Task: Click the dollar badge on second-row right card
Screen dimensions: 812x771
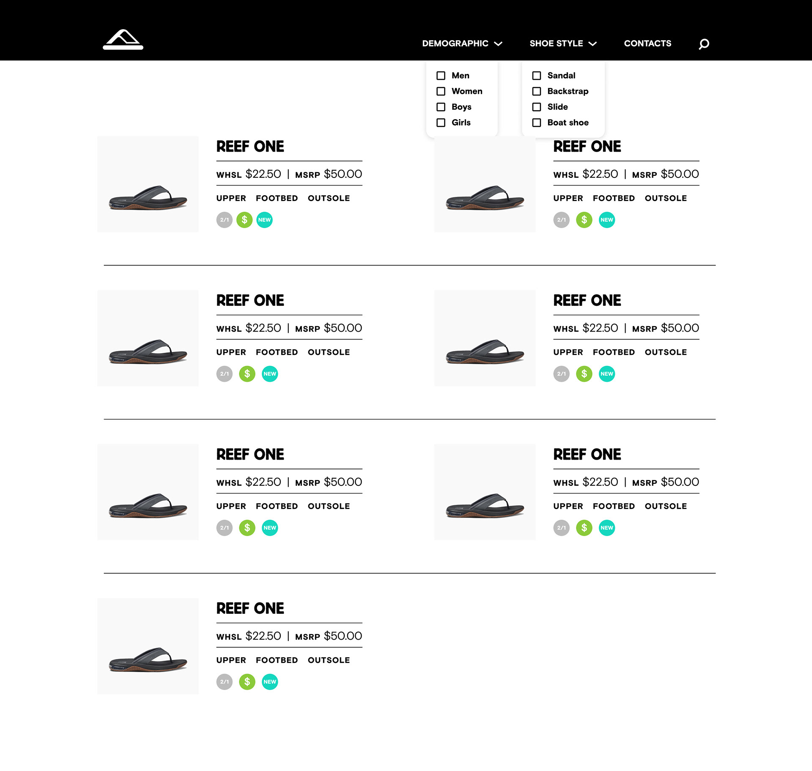Action: point(584,374)
